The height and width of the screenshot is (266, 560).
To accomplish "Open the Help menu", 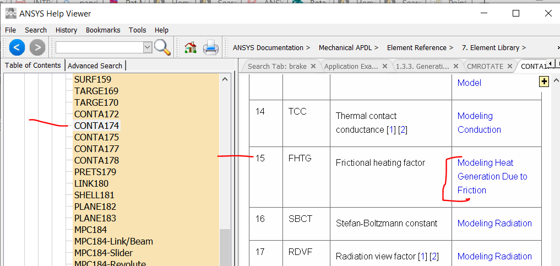I will click(x=161, y=30).
